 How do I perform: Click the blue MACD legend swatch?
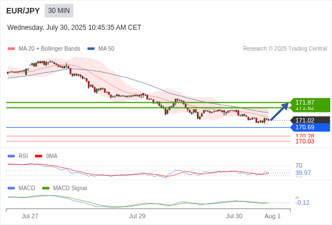(x=11, y=188)
